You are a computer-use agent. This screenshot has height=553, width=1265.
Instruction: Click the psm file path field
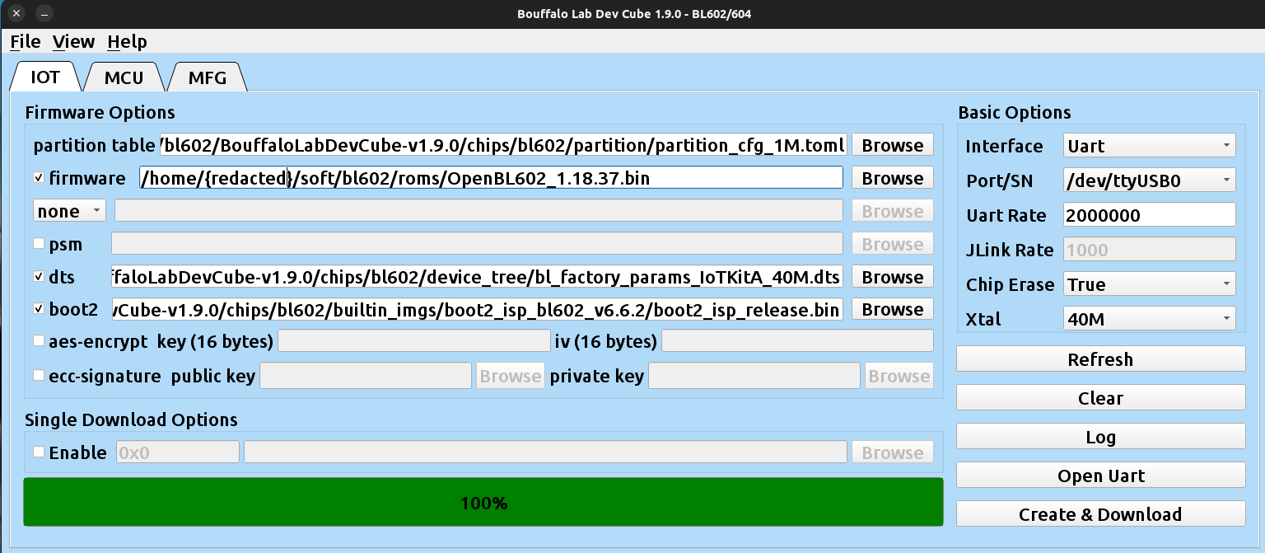pos(477,244)
